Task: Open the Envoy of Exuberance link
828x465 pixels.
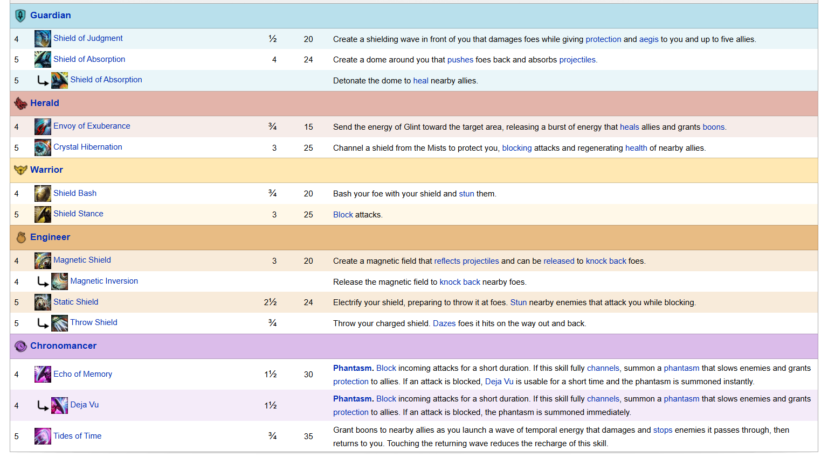Action: [92, 126]
